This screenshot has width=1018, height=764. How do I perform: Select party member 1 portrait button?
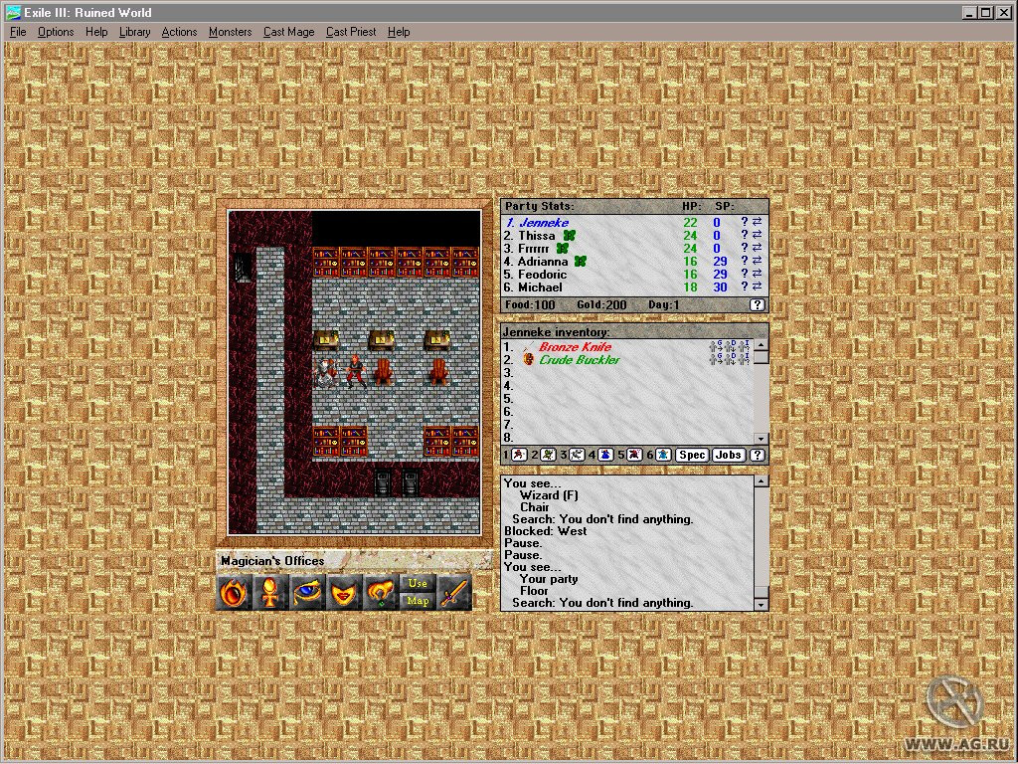[x=519, y=455]
